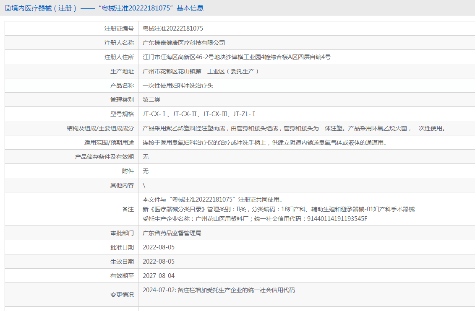Screen dimensions: 475x311
Task: Select change record 2024-07-02: 备注栏增加受托生产企业
Action: tap(219, 290)
